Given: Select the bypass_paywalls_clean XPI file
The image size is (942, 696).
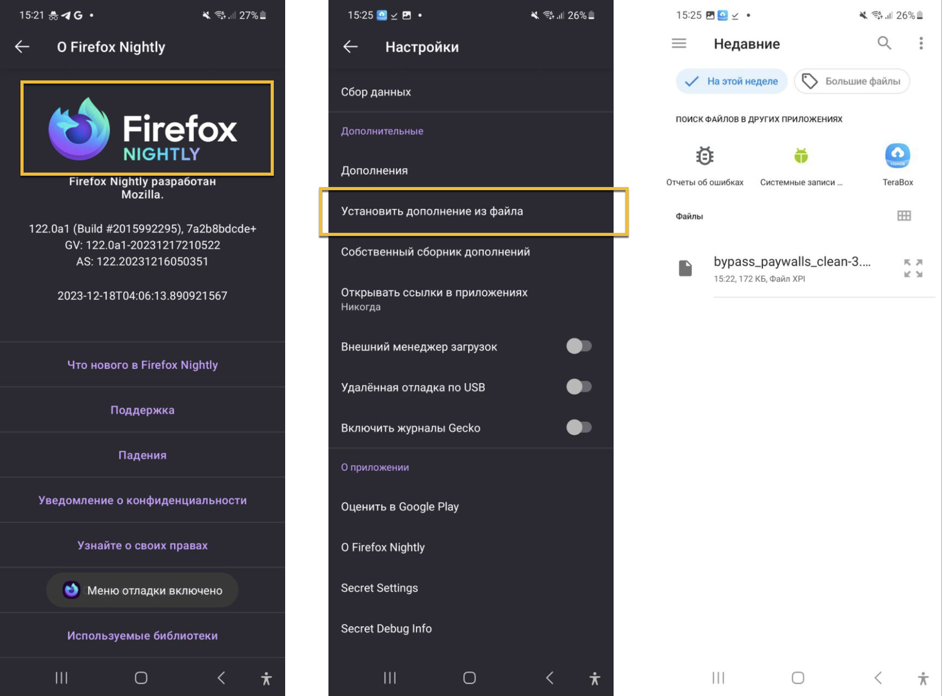Looking at the screenshot, I should pyautogui.click(x=801, y=269).
